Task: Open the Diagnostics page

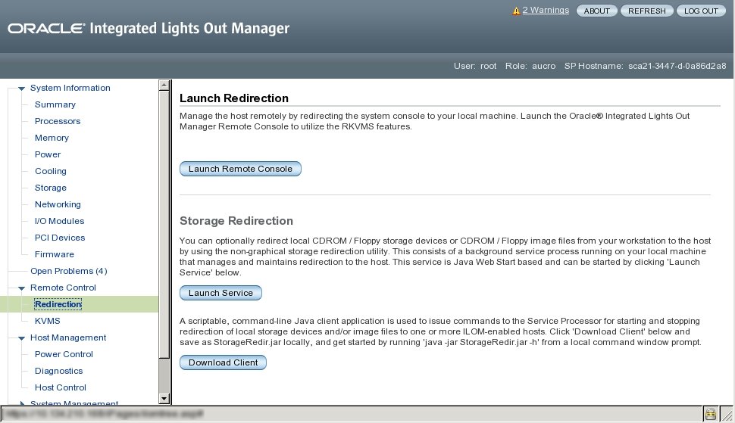Action: [58, 371]
